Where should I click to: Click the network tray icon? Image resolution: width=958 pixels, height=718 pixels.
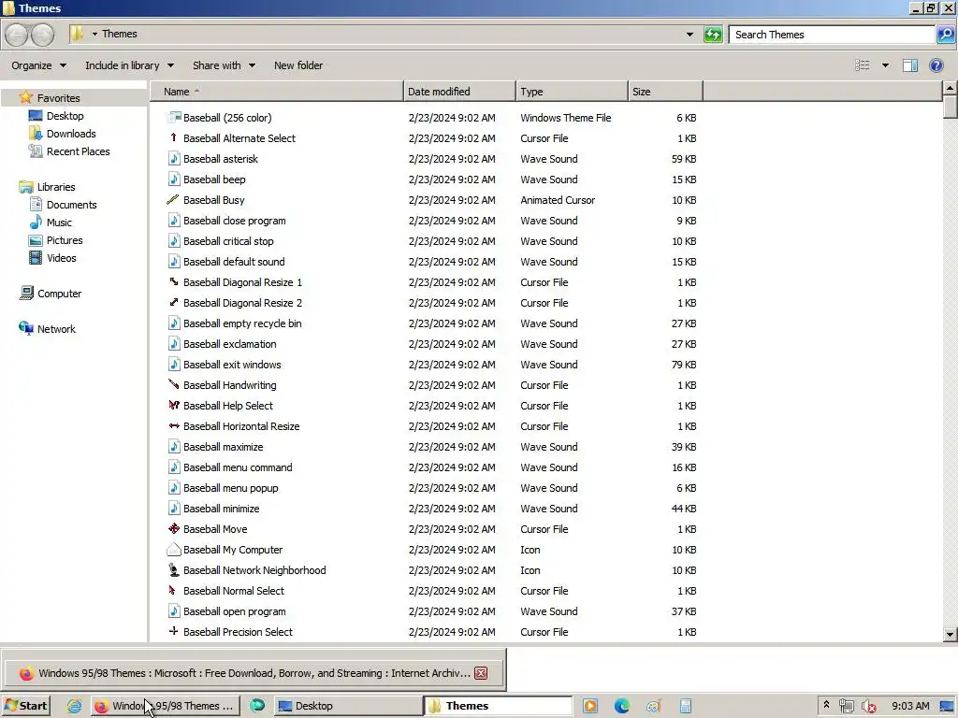coord(846,706)
